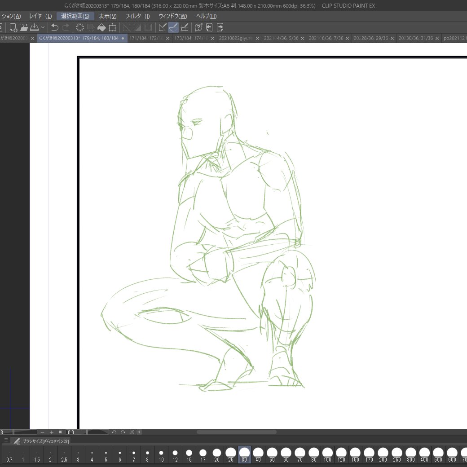This screenshot has height=467, width=467.
Task: Open the 選択範囲(S) menu
Action: (x=75, y=16)
